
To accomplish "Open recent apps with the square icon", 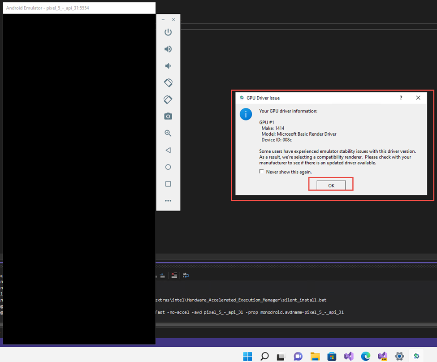I will click(x=168, y=184).
